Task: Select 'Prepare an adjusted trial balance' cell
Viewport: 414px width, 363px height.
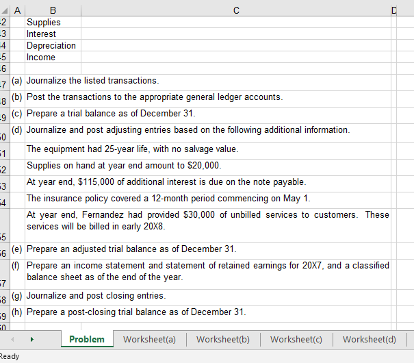Action: 208,251
